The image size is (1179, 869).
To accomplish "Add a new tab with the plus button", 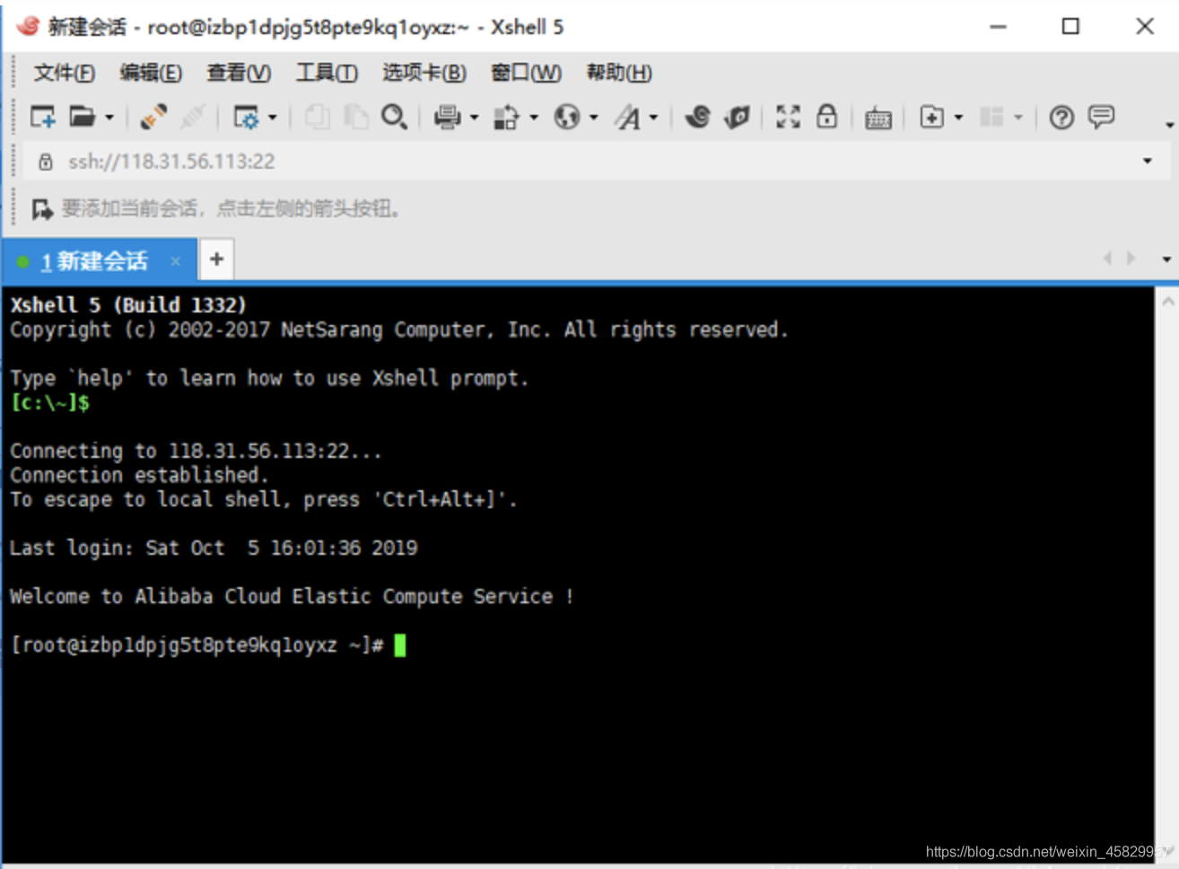I will coord(216,259).
